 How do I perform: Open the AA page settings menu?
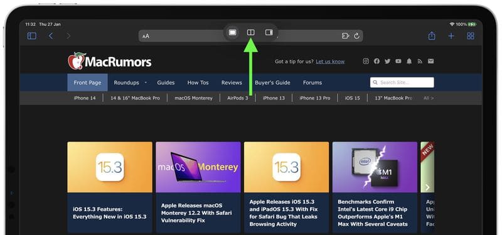click(x=146, y=36)
